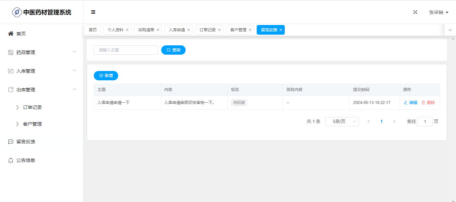Click the 留言反馈 sidebar menu item
Viewport: 456px width, 202px height.
pos(26,142)
